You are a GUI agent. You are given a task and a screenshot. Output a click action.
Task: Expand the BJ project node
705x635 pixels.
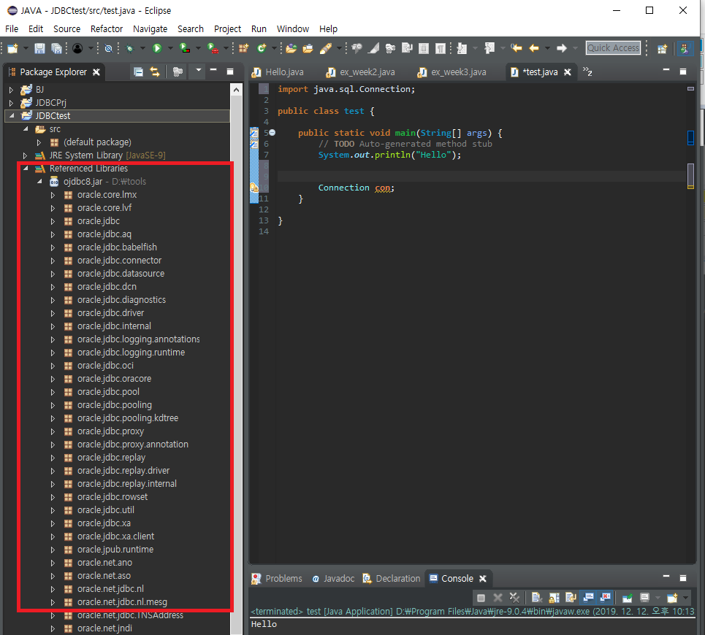[x=11, y=90]
